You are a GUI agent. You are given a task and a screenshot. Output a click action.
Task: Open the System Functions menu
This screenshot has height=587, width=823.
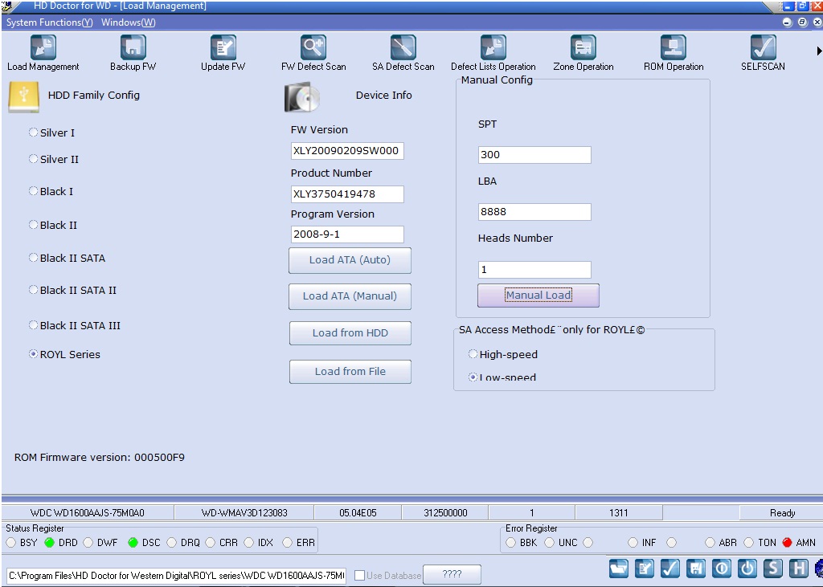[49, 22]
